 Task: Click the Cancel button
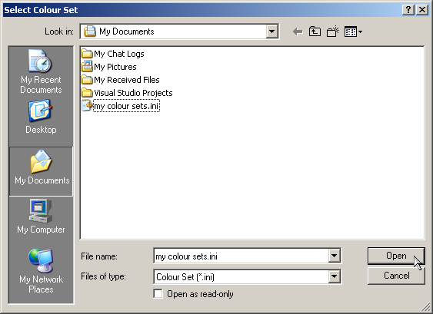click(x=396, y=276)
